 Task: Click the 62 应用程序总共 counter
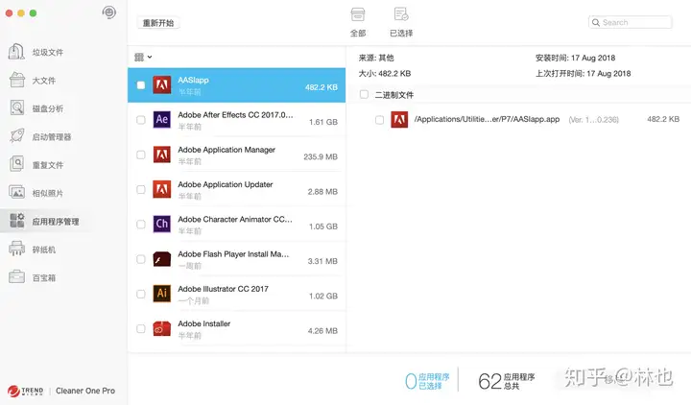[x=507, y=381]
